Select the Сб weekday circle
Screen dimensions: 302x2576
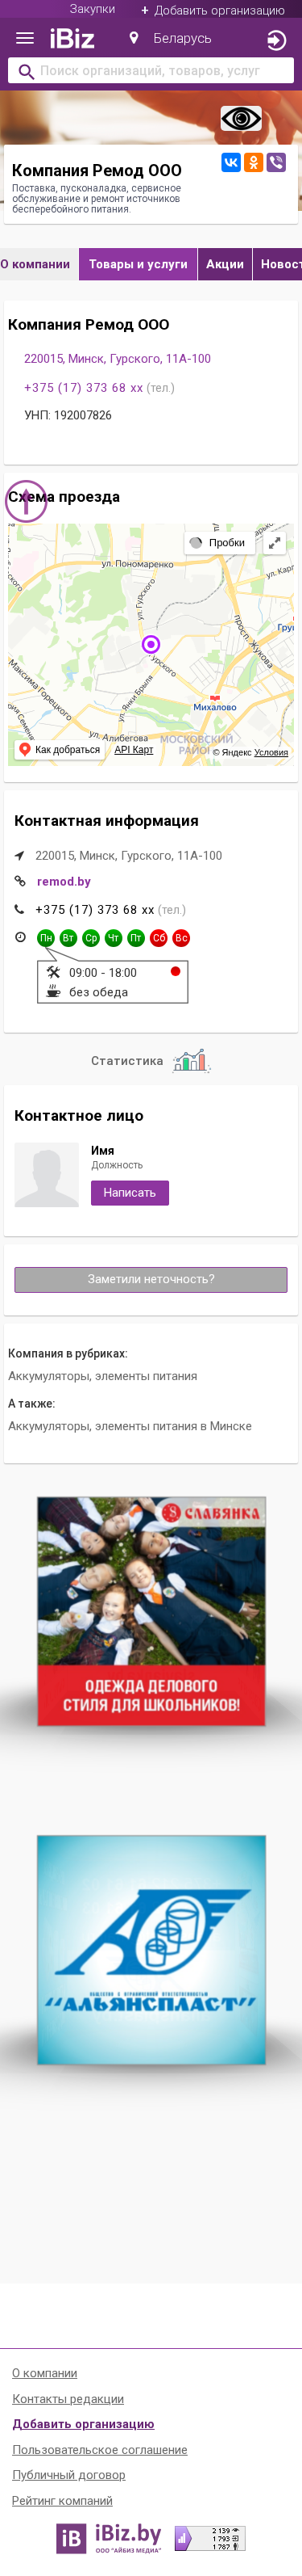(159, 938)
